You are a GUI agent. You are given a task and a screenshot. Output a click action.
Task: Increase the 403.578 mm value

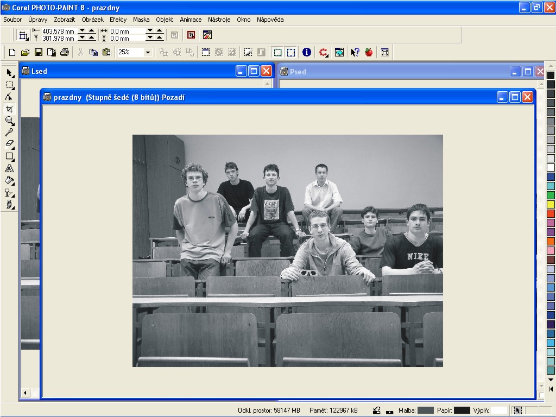[91, 30]
